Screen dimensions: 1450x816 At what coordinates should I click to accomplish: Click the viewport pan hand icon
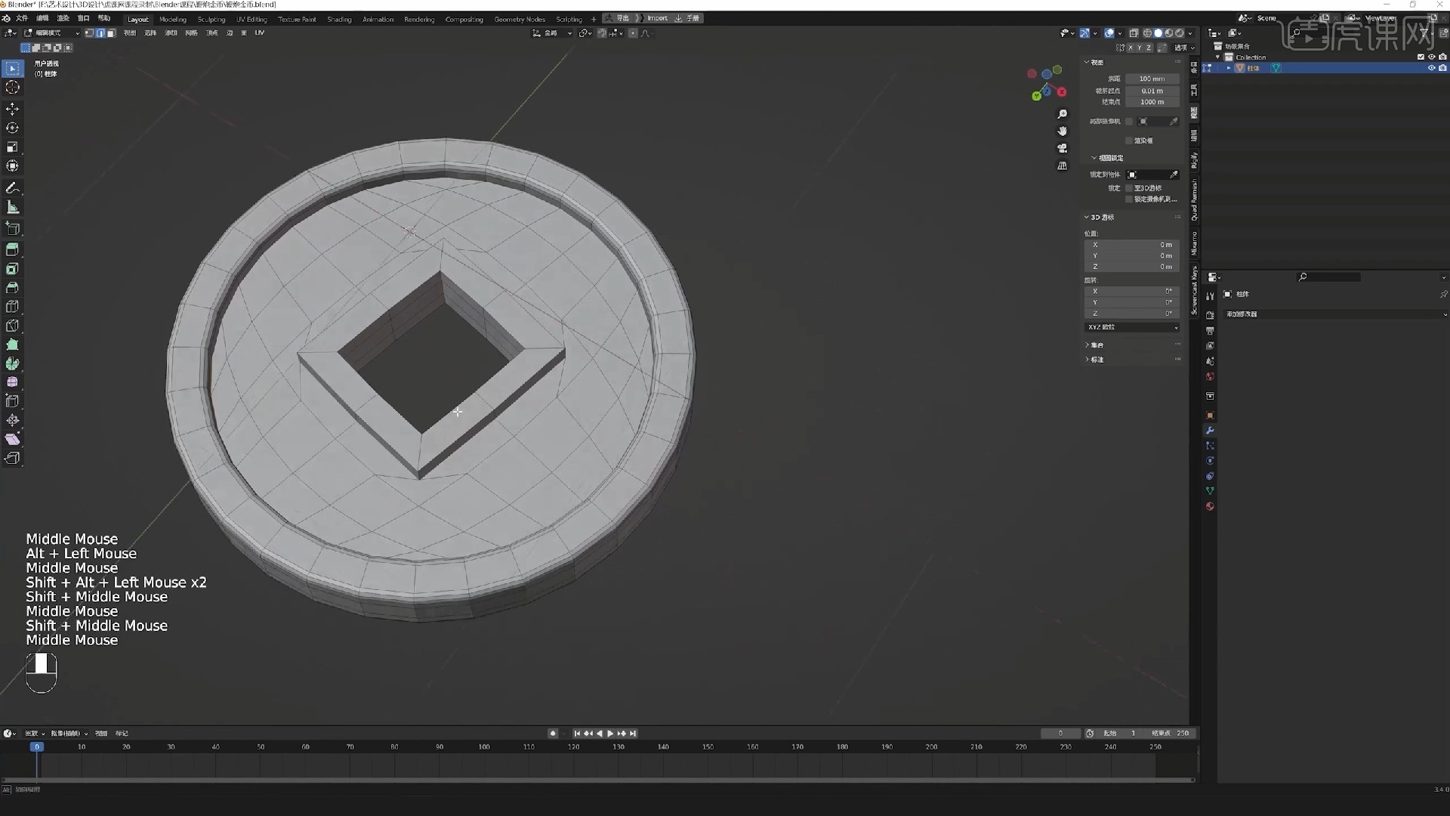pos(1063,131)
